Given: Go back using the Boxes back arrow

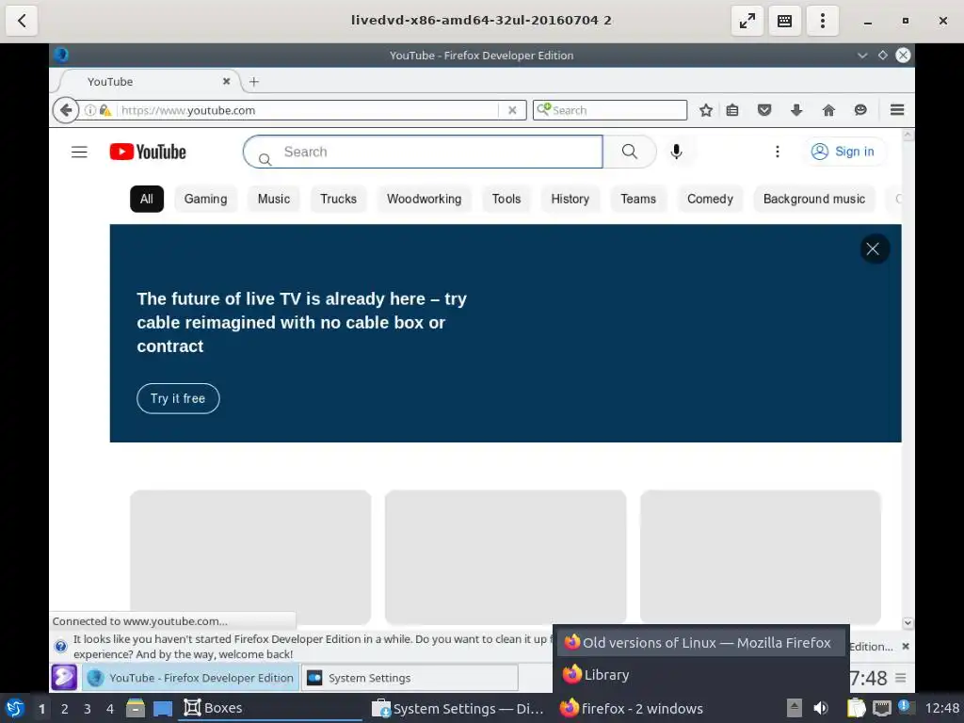Looking at the screenshot, I should tap(22, 21).
